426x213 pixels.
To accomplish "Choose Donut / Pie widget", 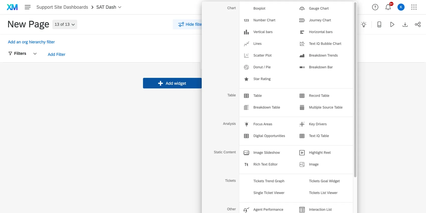I will (x=262, y=67).
